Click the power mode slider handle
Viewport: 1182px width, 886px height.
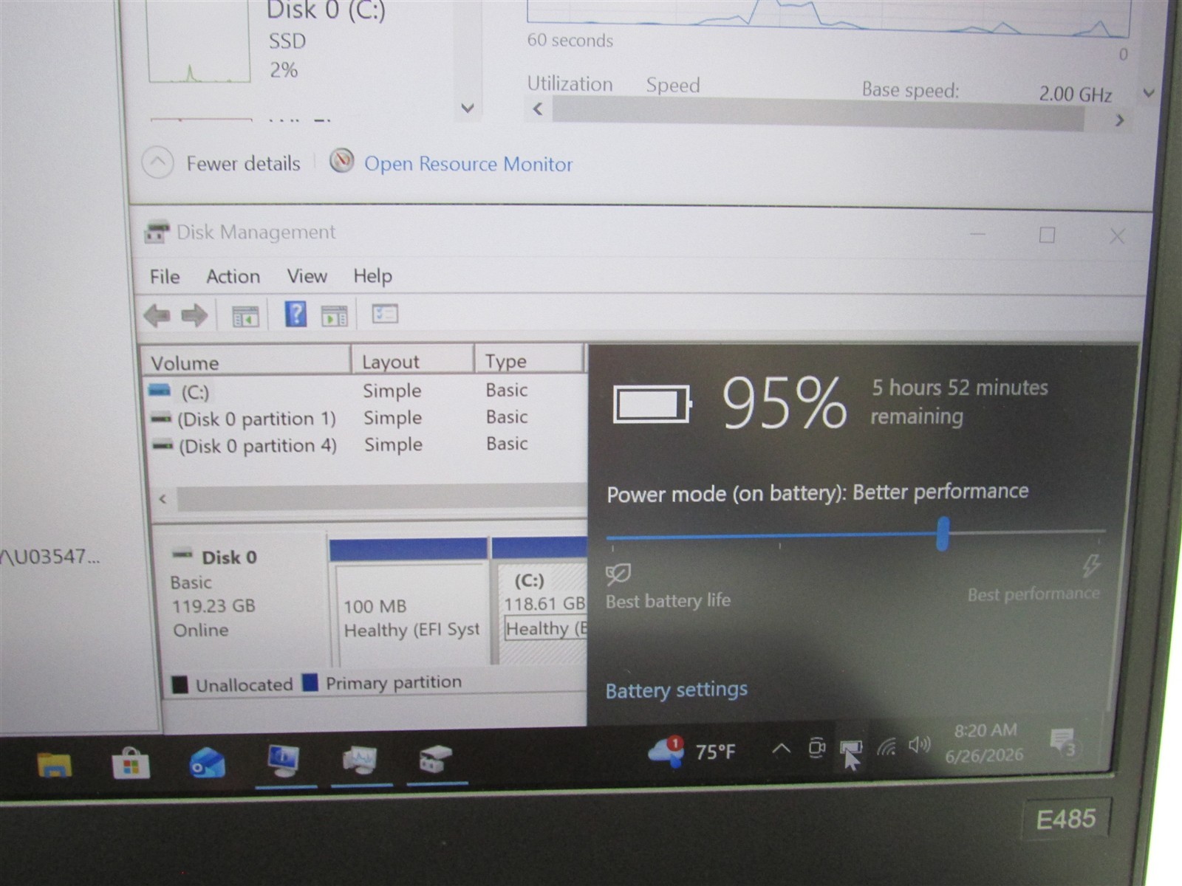(943, 533)
